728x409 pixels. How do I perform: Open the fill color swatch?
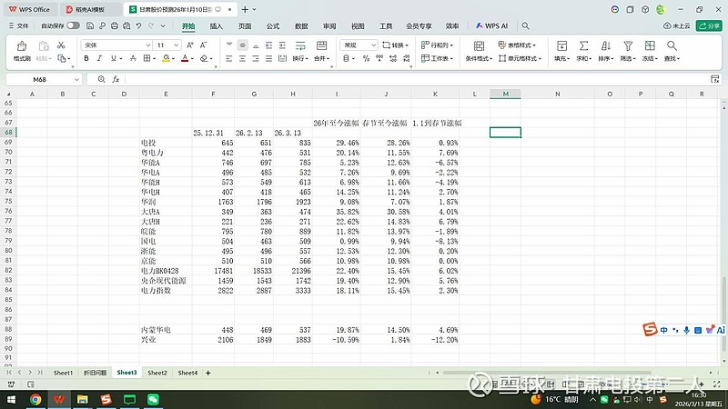point(165,58)
